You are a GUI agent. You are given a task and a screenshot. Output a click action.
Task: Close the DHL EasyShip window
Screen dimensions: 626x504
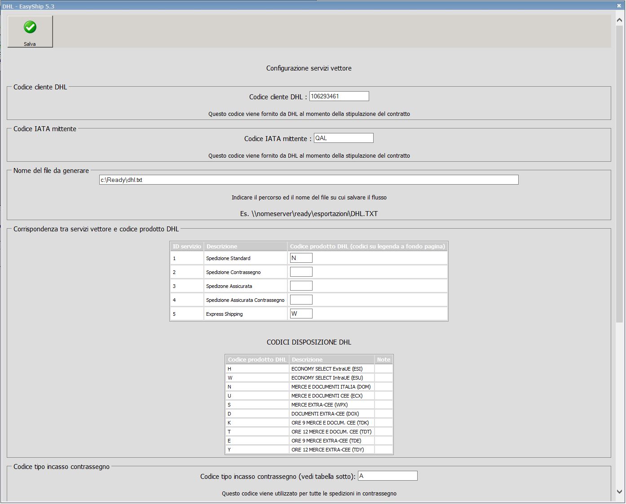pyautogui.click(x=619, y=5)
